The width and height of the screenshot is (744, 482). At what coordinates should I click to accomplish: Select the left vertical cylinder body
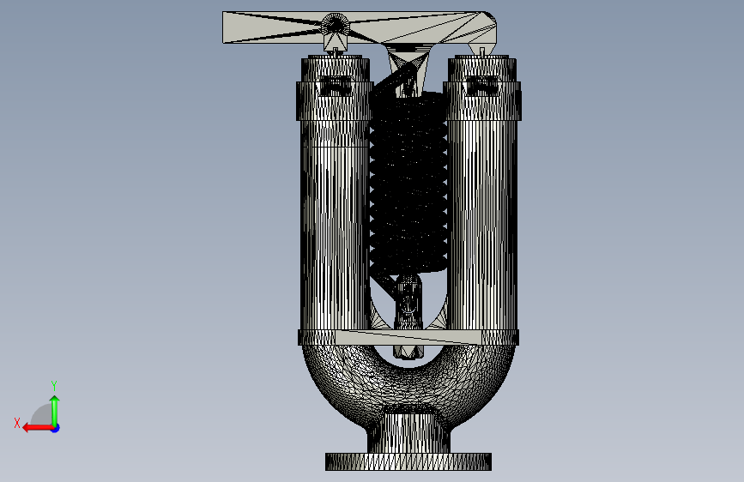point(335,223)
